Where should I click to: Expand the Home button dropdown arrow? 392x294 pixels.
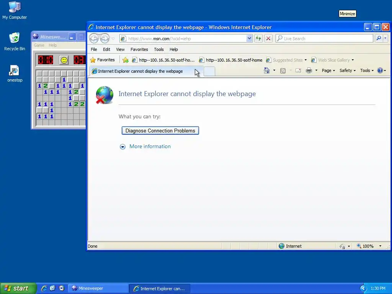[274, 70]
